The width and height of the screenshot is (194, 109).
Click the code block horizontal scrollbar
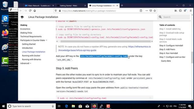click(x=105, y=41)
